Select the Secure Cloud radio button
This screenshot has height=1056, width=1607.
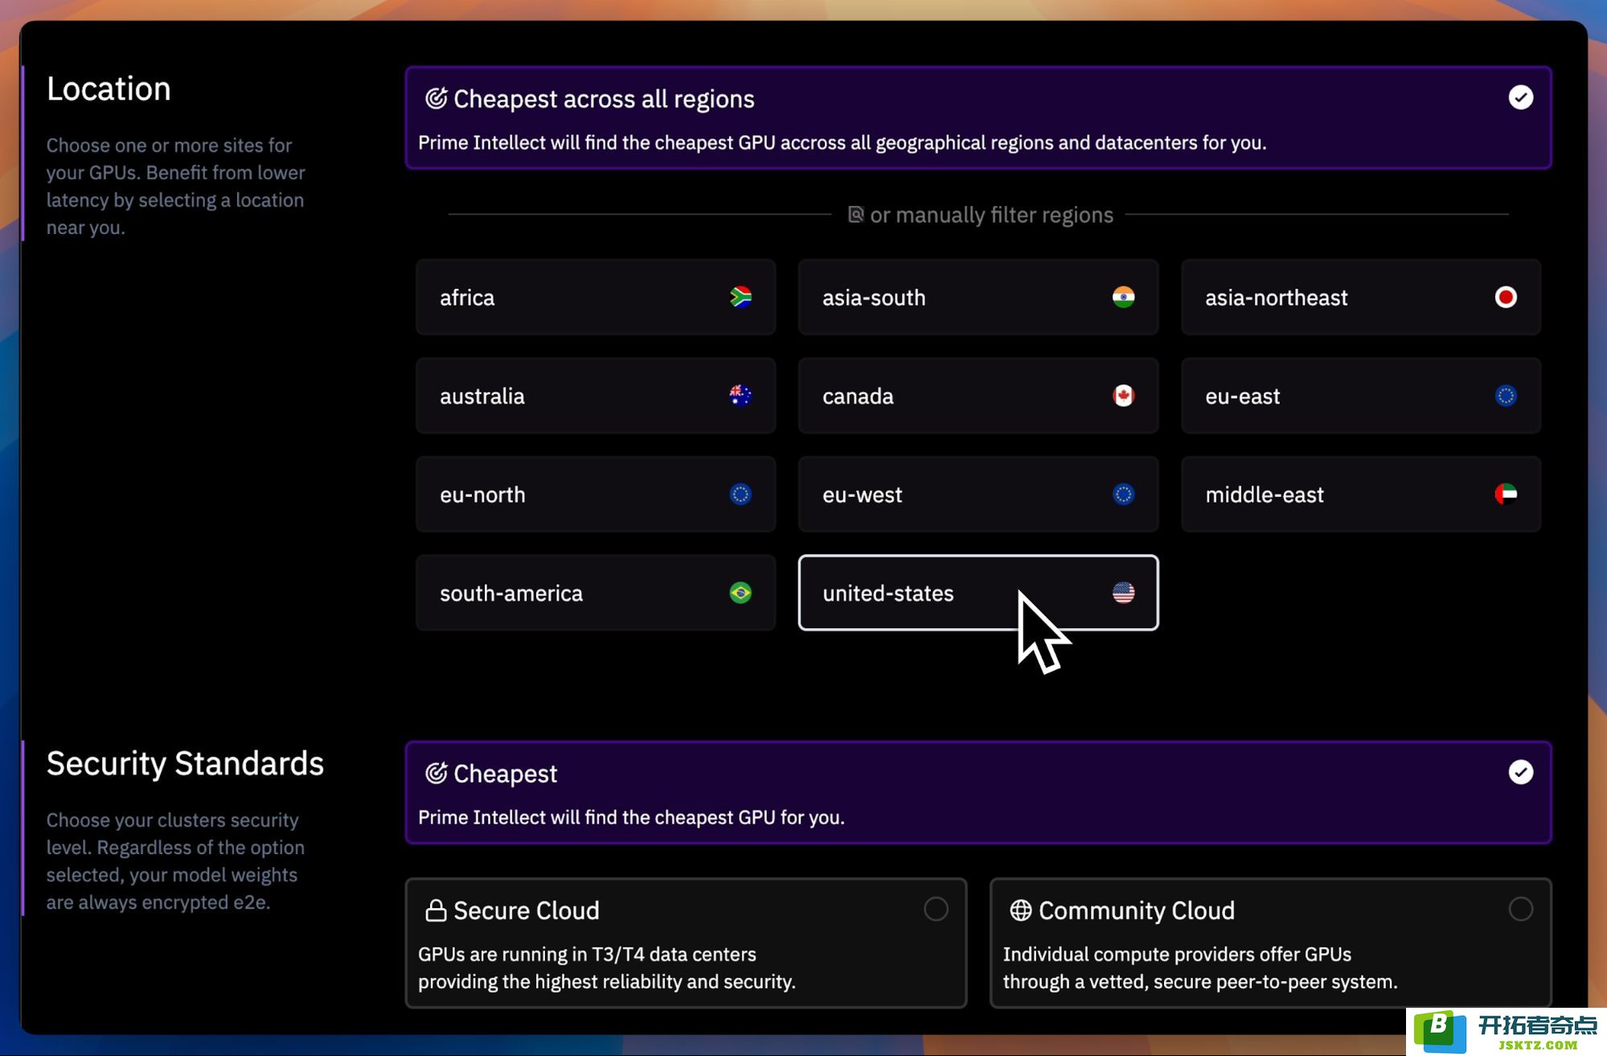(x=936, y=909)
